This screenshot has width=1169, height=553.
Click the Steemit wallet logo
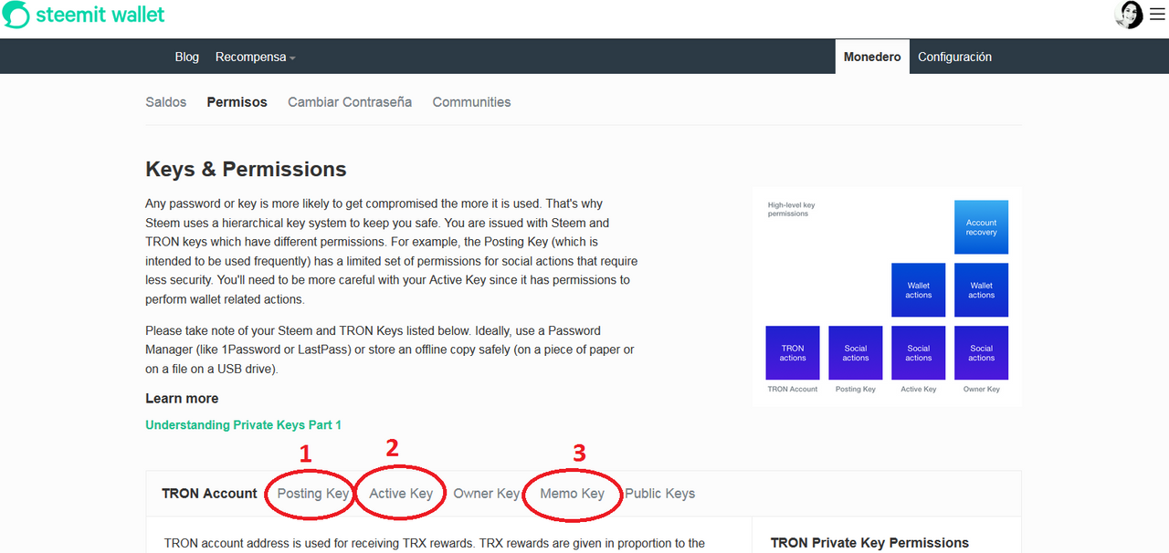tap(84, 15)
